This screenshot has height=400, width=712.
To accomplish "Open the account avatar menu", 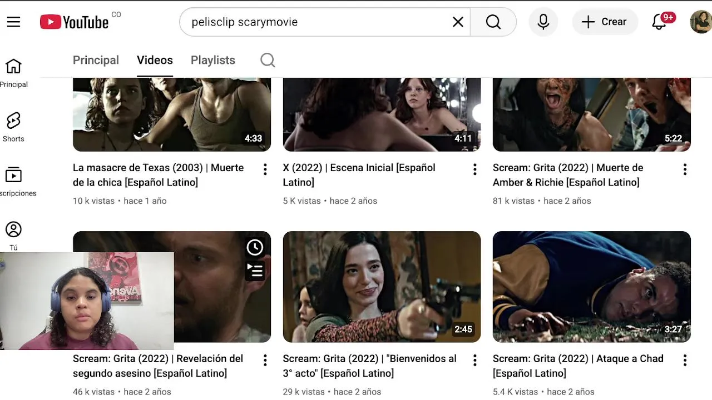I will click(700, 22).
